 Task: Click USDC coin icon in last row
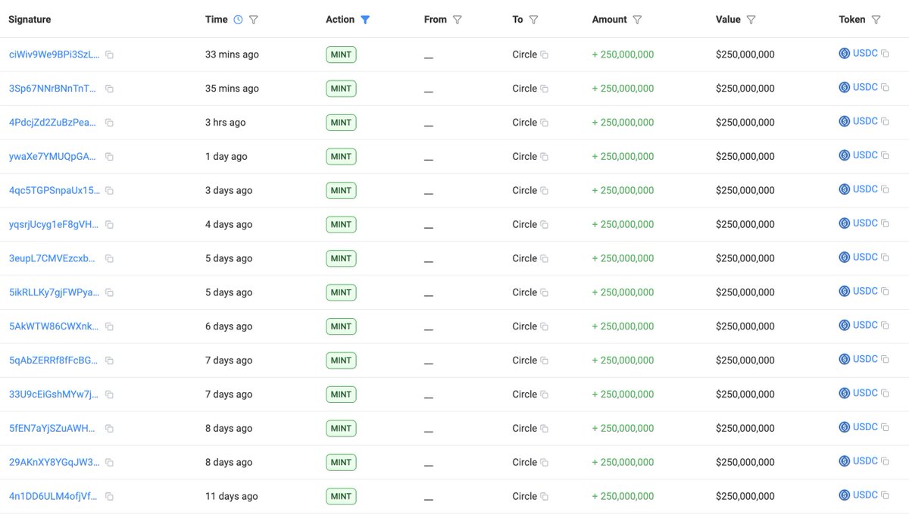click(845, 495)
